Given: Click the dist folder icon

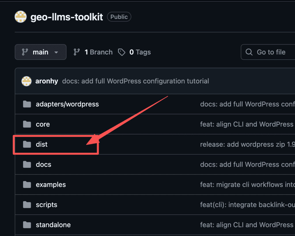Looking at the screenshot, I should click(x=27, y=144).
